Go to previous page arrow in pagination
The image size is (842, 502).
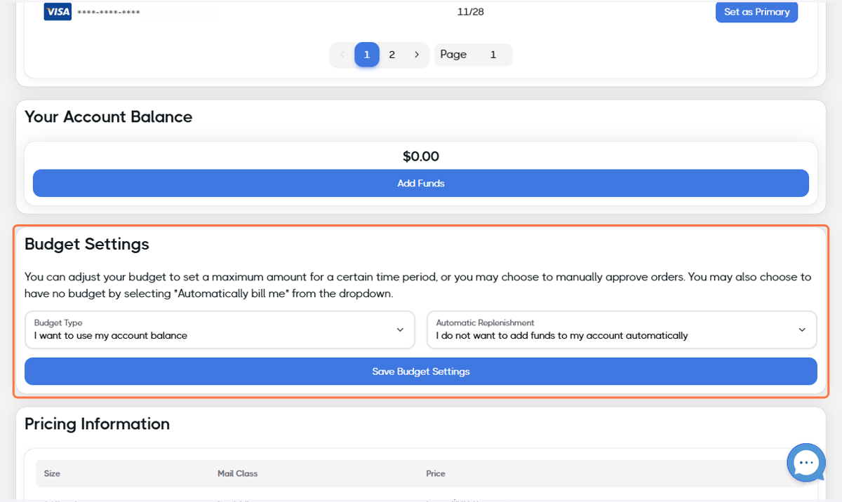(x=342, y=55)
